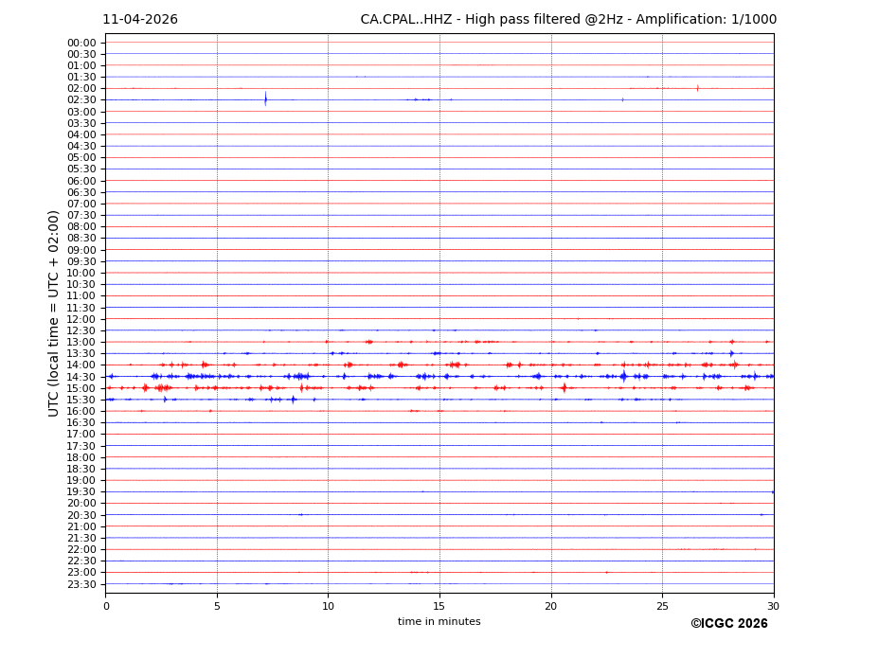The image size is (878, 659).
Task: Select the 22:00 time row label
Action: click(81, 549)
